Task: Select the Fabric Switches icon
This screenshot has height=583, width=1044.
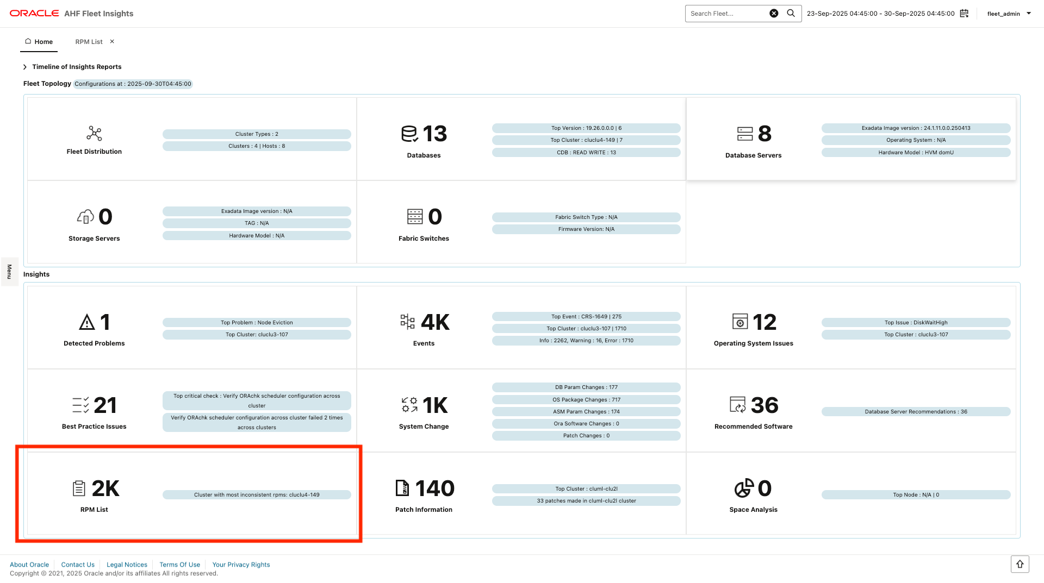Action: [415, 217]
